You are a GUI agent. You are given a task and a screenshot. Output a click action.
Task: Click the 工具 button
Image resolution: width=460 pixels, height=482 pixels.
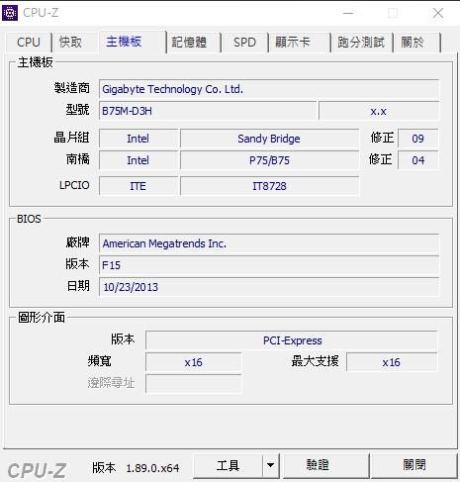coord(229,466)
